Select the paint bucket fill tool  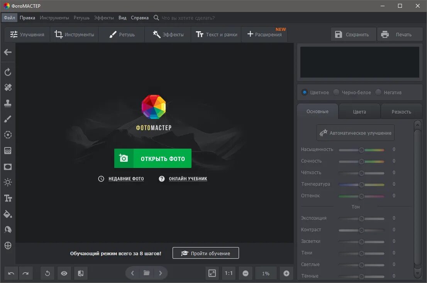click(8, 214)
